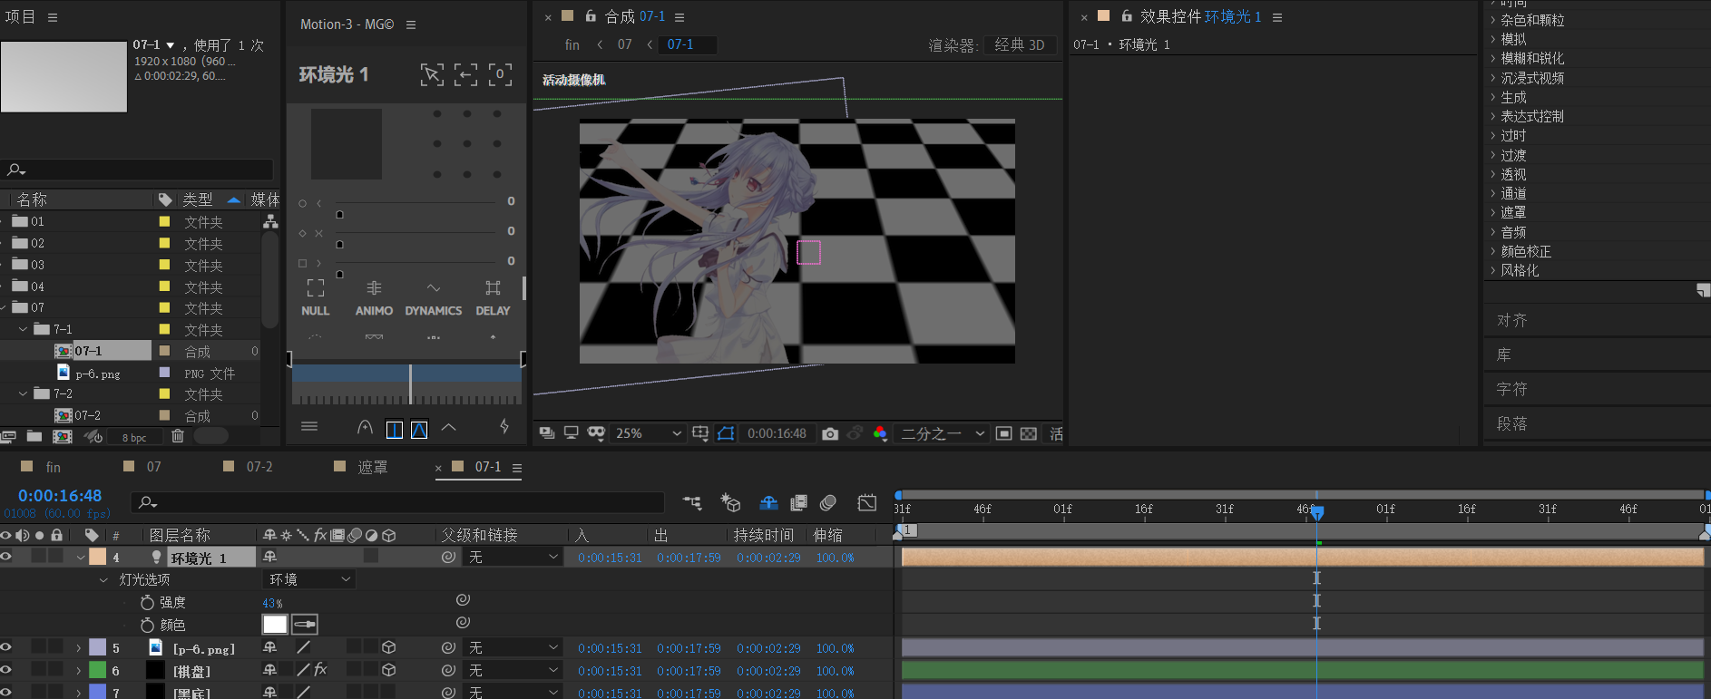Enable motion blur for the timeline
The height and width of the screenshot is (699, 1711).
827,502
